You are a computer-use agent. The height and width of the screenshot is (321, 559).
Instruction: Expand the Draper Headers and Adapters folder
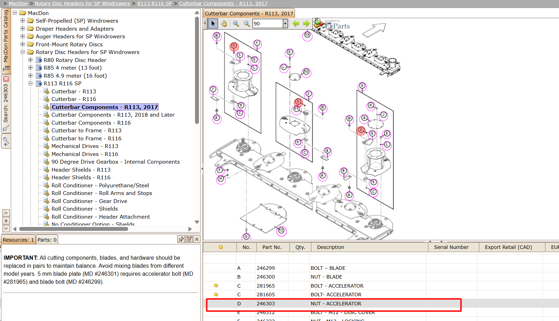click(23, 29)
